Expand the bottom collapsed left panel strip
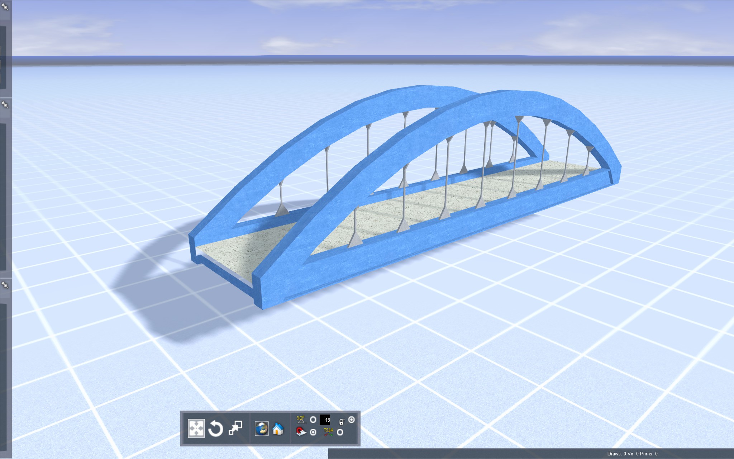Image resolution: width=734 pixels, height=459 pixels. click(3, 377)
